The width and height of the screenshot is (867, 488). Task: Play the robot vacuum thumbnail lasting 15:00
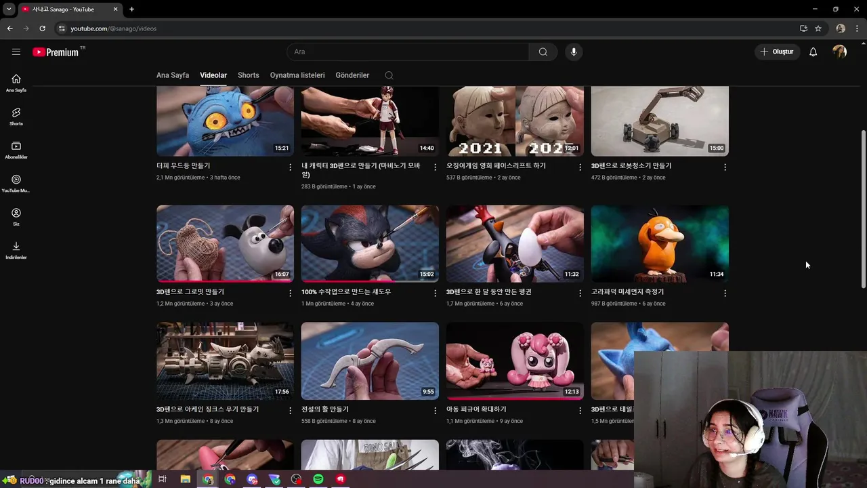660,121
